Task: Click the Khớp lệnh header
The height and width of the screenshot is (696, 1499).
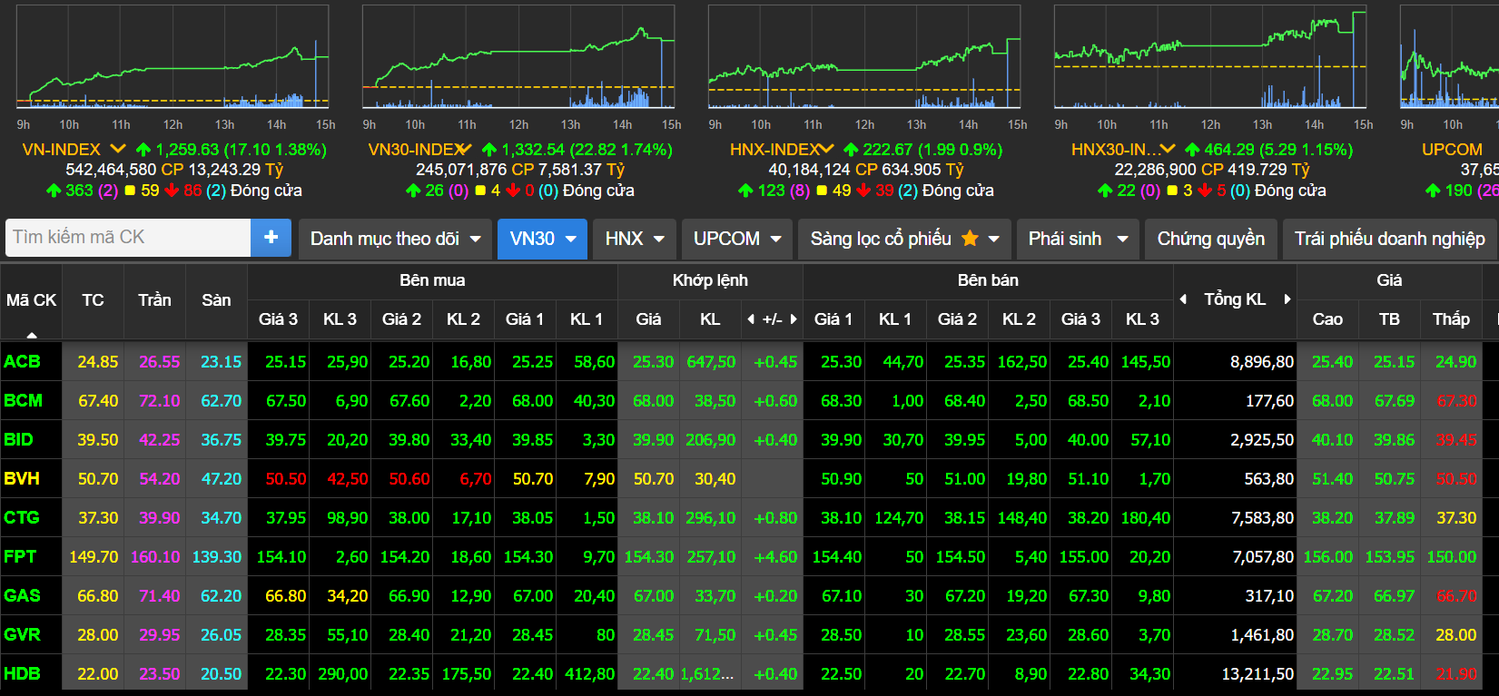Action: (x=710, y=280)
